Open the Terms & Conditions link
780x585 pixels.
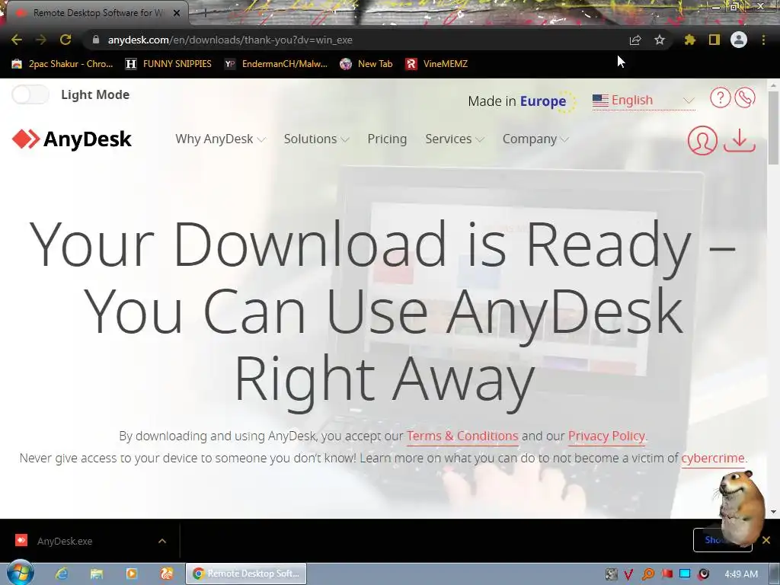[462, 436]
